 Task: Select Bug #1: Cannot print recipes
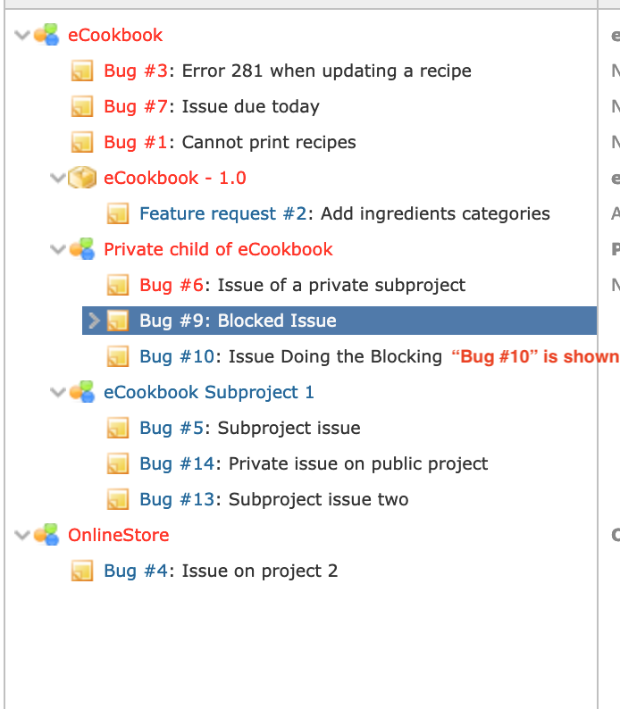click(230, 143)
